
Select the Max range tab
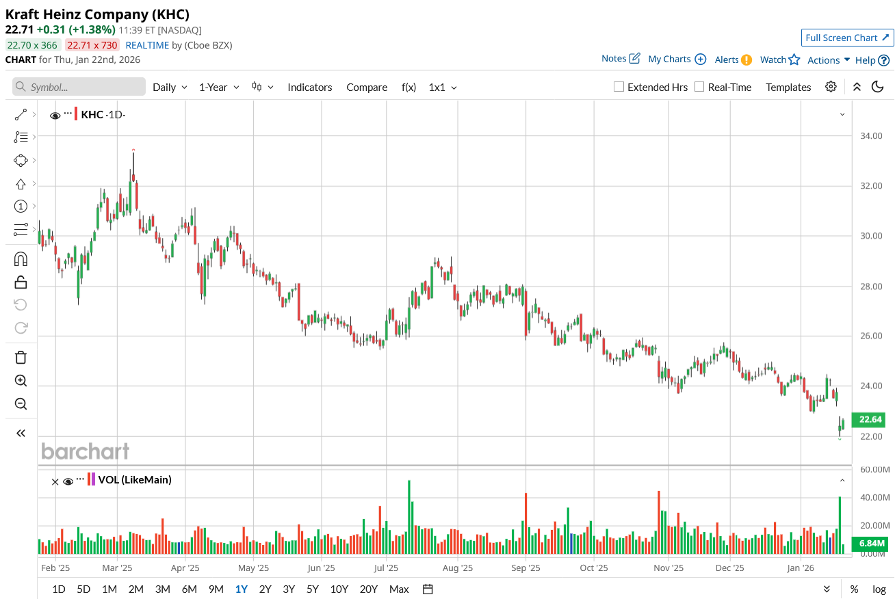(399, 589)
